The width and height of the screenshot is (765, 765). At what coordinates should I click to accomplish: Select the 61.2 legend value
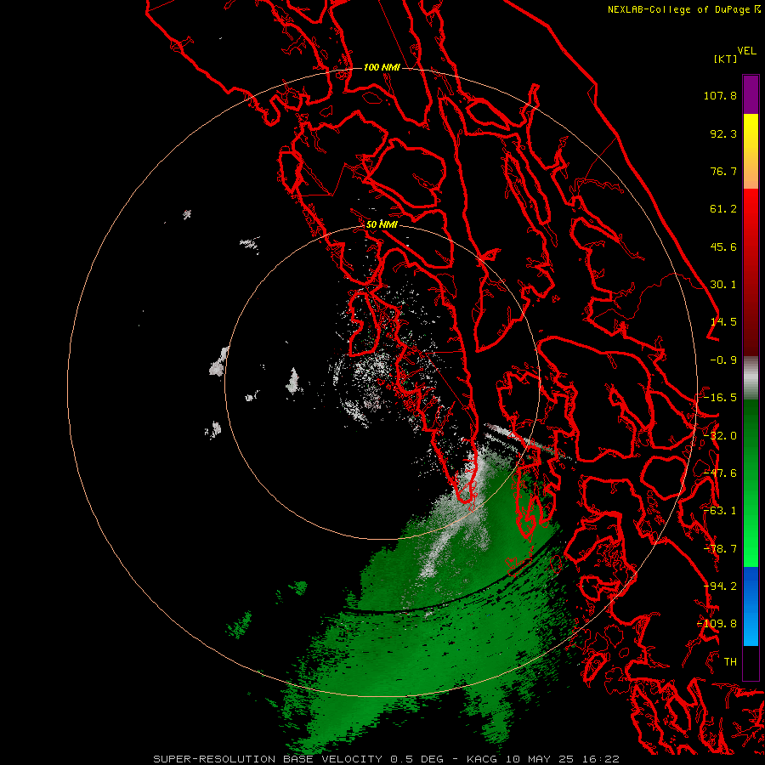point(723,209)
